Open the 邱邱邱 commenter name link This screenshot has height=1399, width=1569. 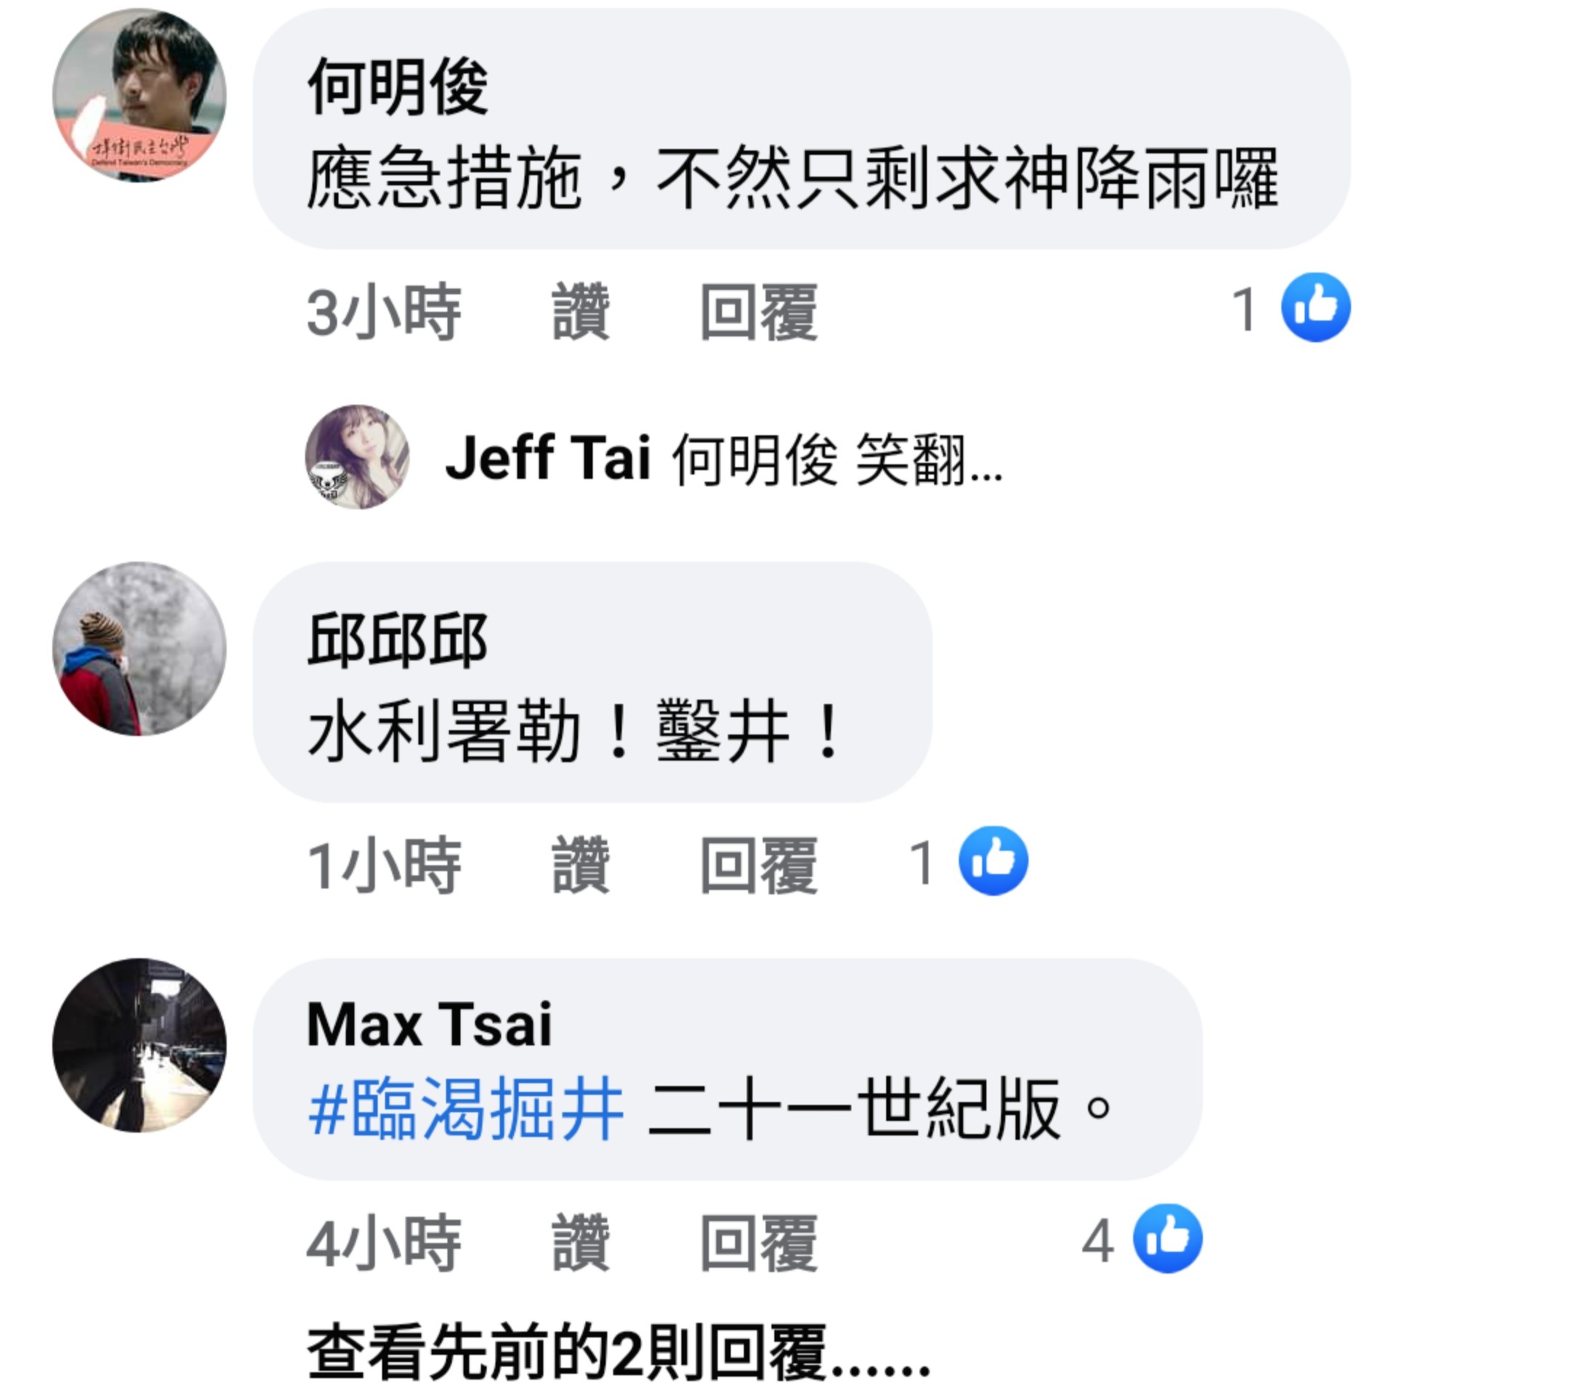click(x=397, y=639)
